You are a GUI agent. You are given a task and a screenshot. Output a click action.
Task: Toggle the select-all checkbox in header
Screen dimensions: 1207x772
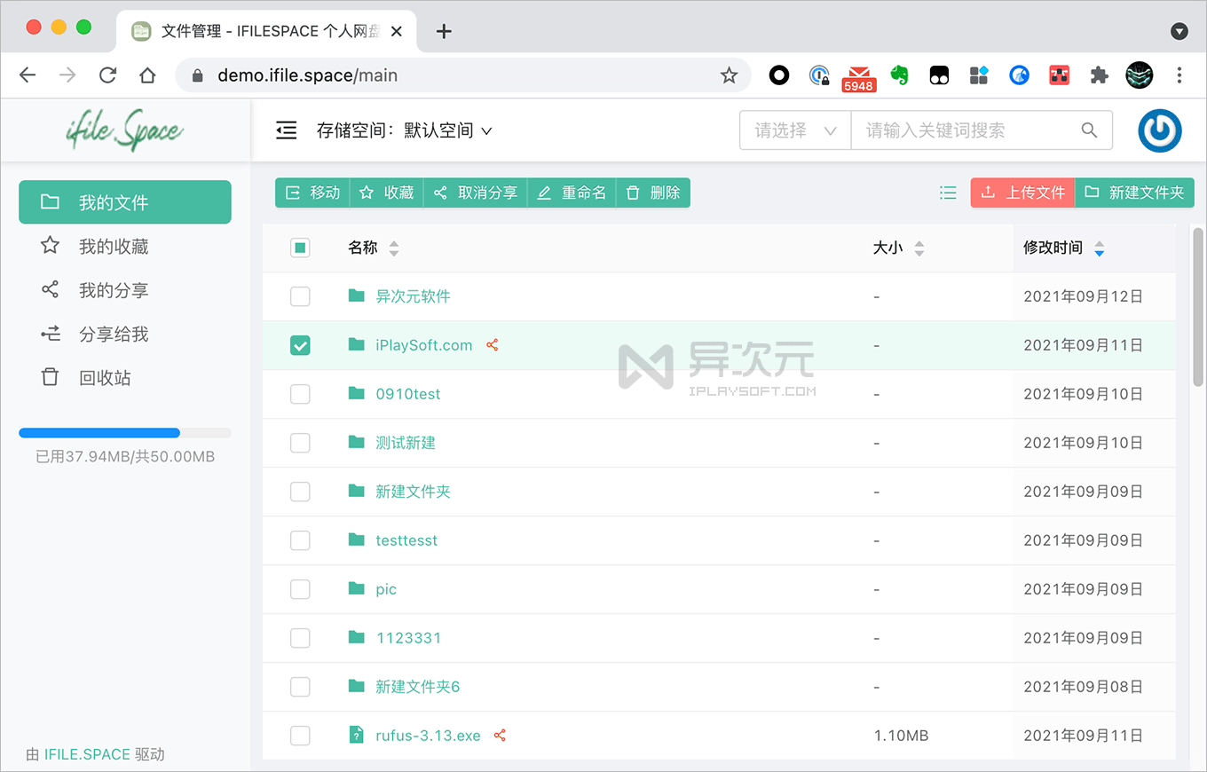300,248
